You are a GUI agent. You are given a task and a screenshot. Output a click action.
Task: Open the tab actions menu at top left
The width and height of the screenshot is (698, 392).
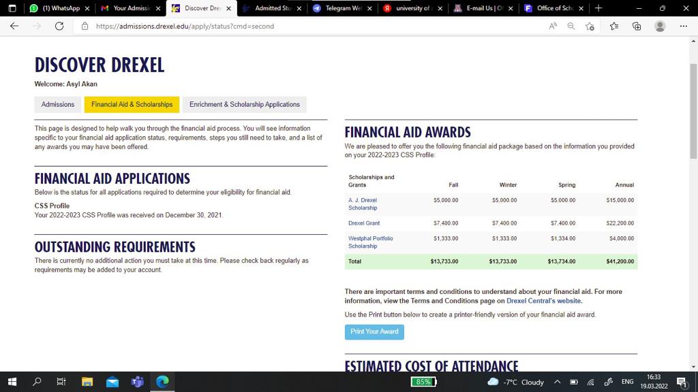click(x=12, y=8)
